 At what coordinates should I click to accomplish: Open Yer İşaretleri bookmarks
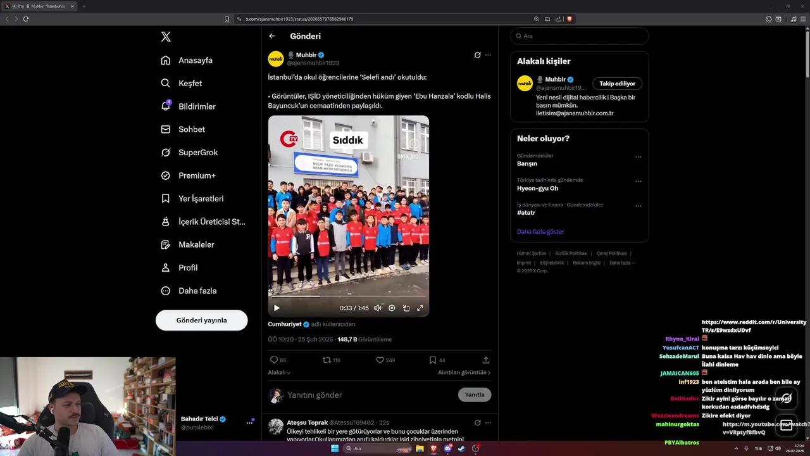pos(192,198)
